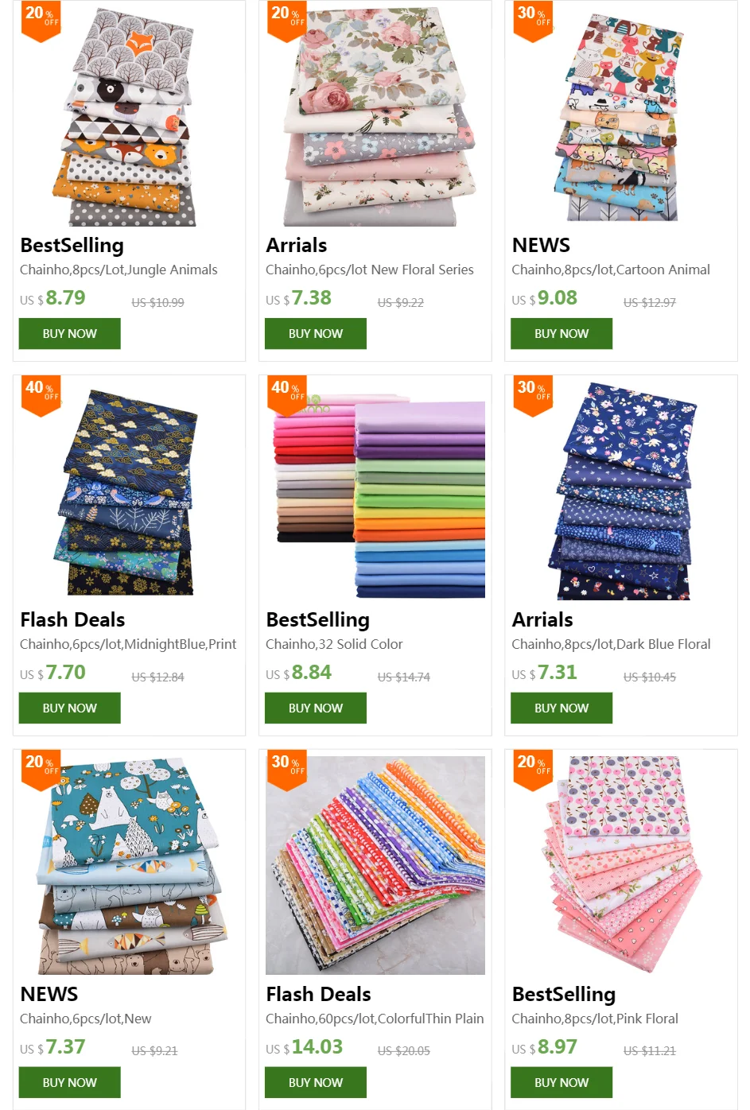This screenshot has width=750, height=1110.
Task: Open the Chainho,6pcs/lot,MidnightBlue,Print title link
Action: (x=128, y=644)
